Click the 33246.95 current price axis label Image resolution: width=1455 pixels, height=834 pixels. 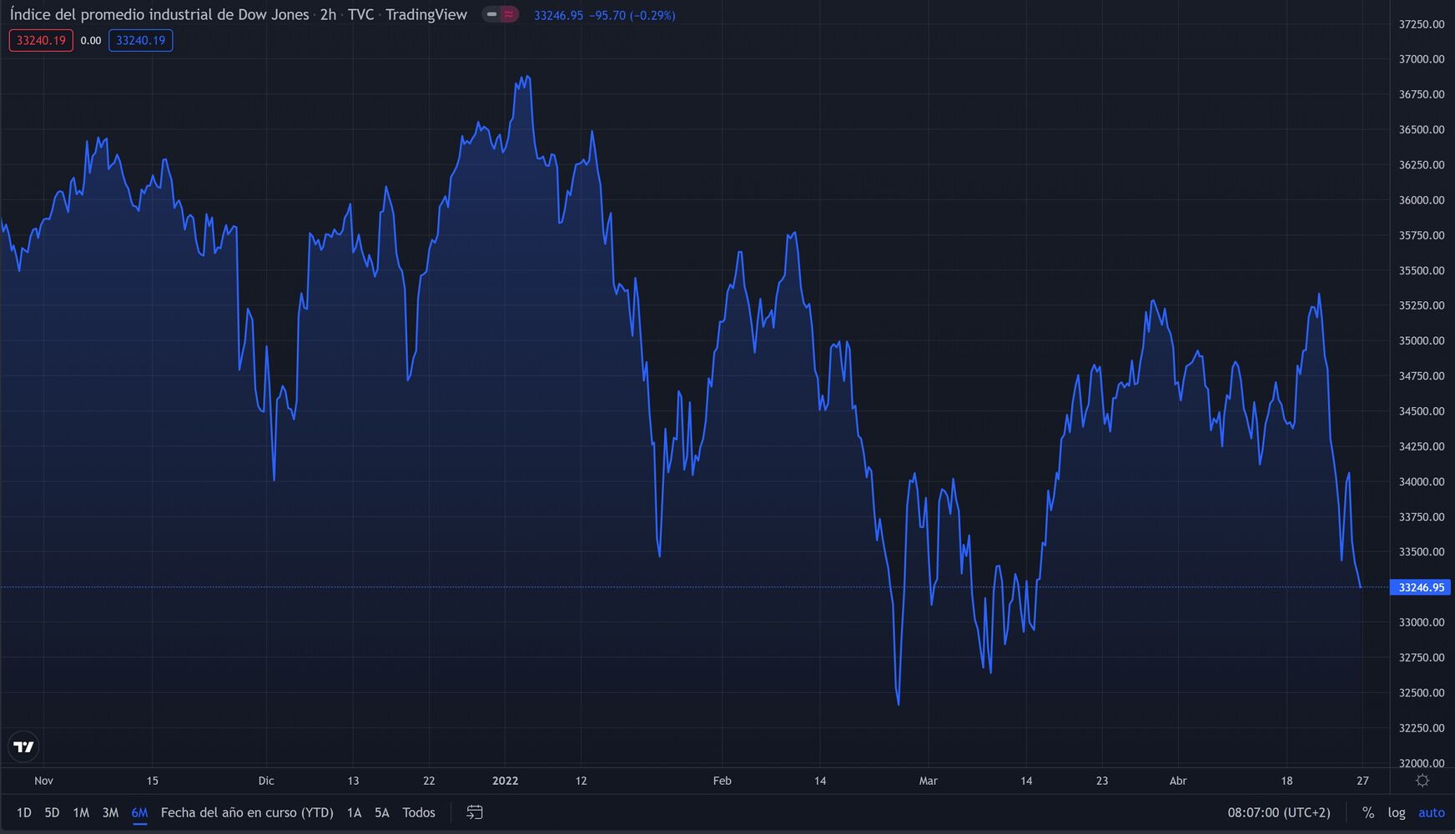pos(1421,587)
